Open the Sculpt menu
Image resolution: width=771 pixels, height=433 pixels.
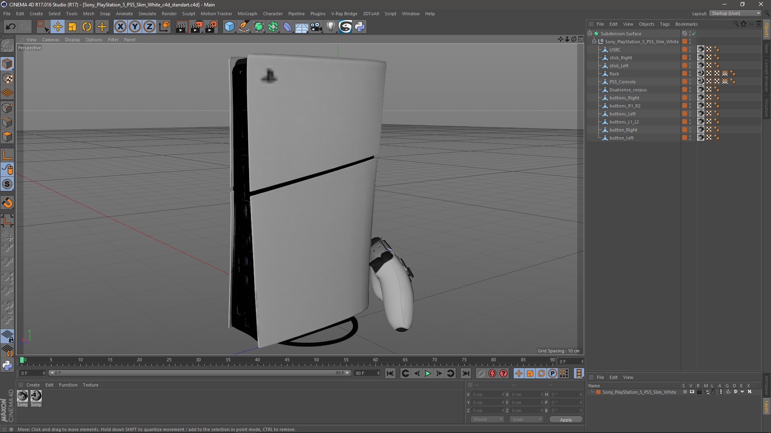[188, 14]
